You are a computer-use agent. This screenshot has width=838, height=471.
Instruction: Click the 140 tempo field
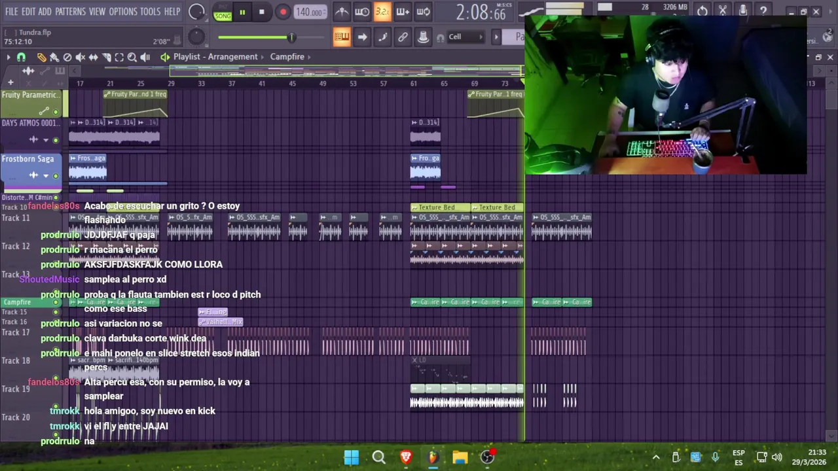click(x=309, y=12)
